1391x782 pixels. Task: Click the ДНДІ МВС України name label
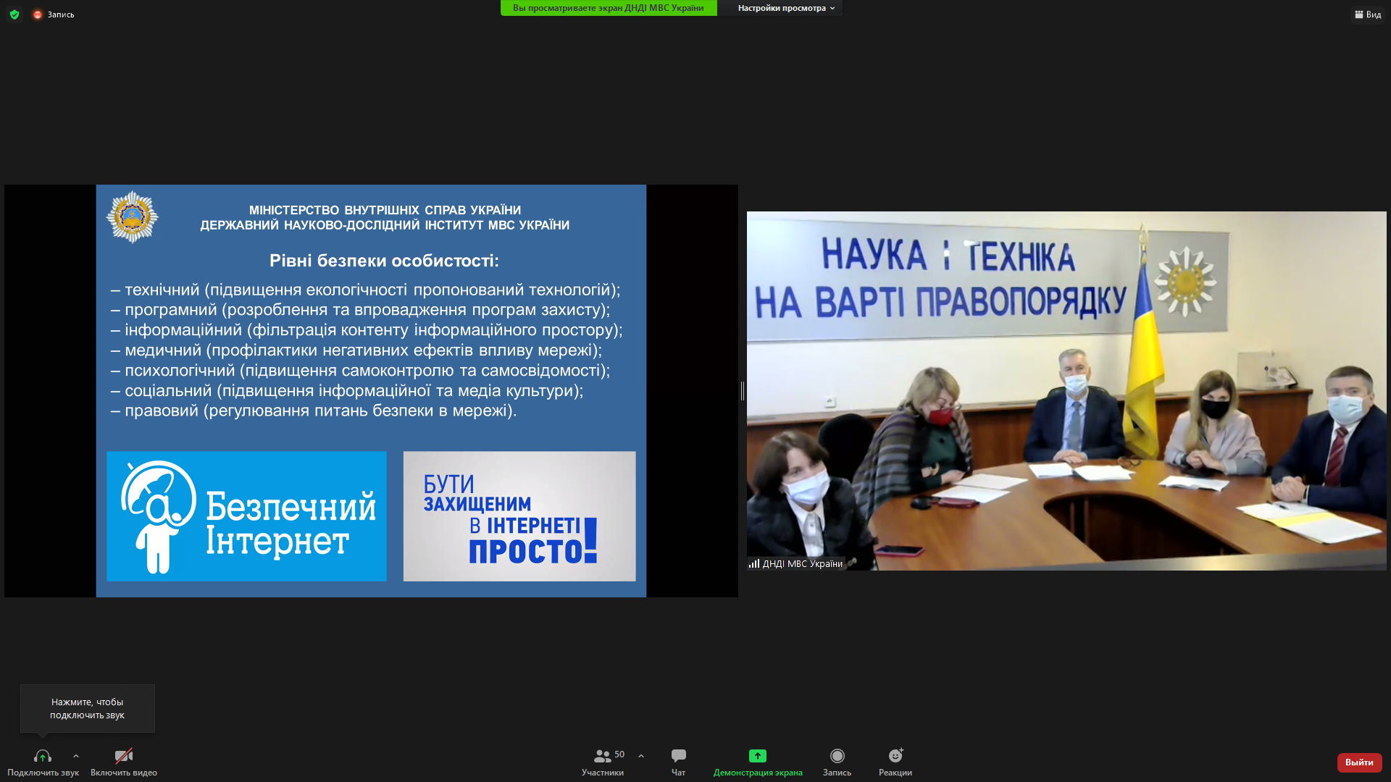tap(802, 563)
